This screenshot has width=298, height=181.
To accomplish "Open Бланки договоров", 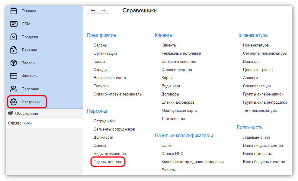I will click(178, 102).
